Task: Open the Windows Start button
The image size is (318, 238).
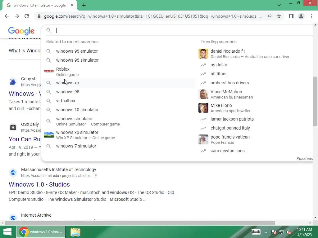Action: click(x=7, y=232)
